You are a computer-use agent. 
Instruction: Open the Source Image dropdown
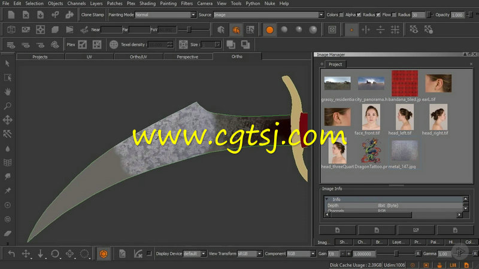coord(268,14)
